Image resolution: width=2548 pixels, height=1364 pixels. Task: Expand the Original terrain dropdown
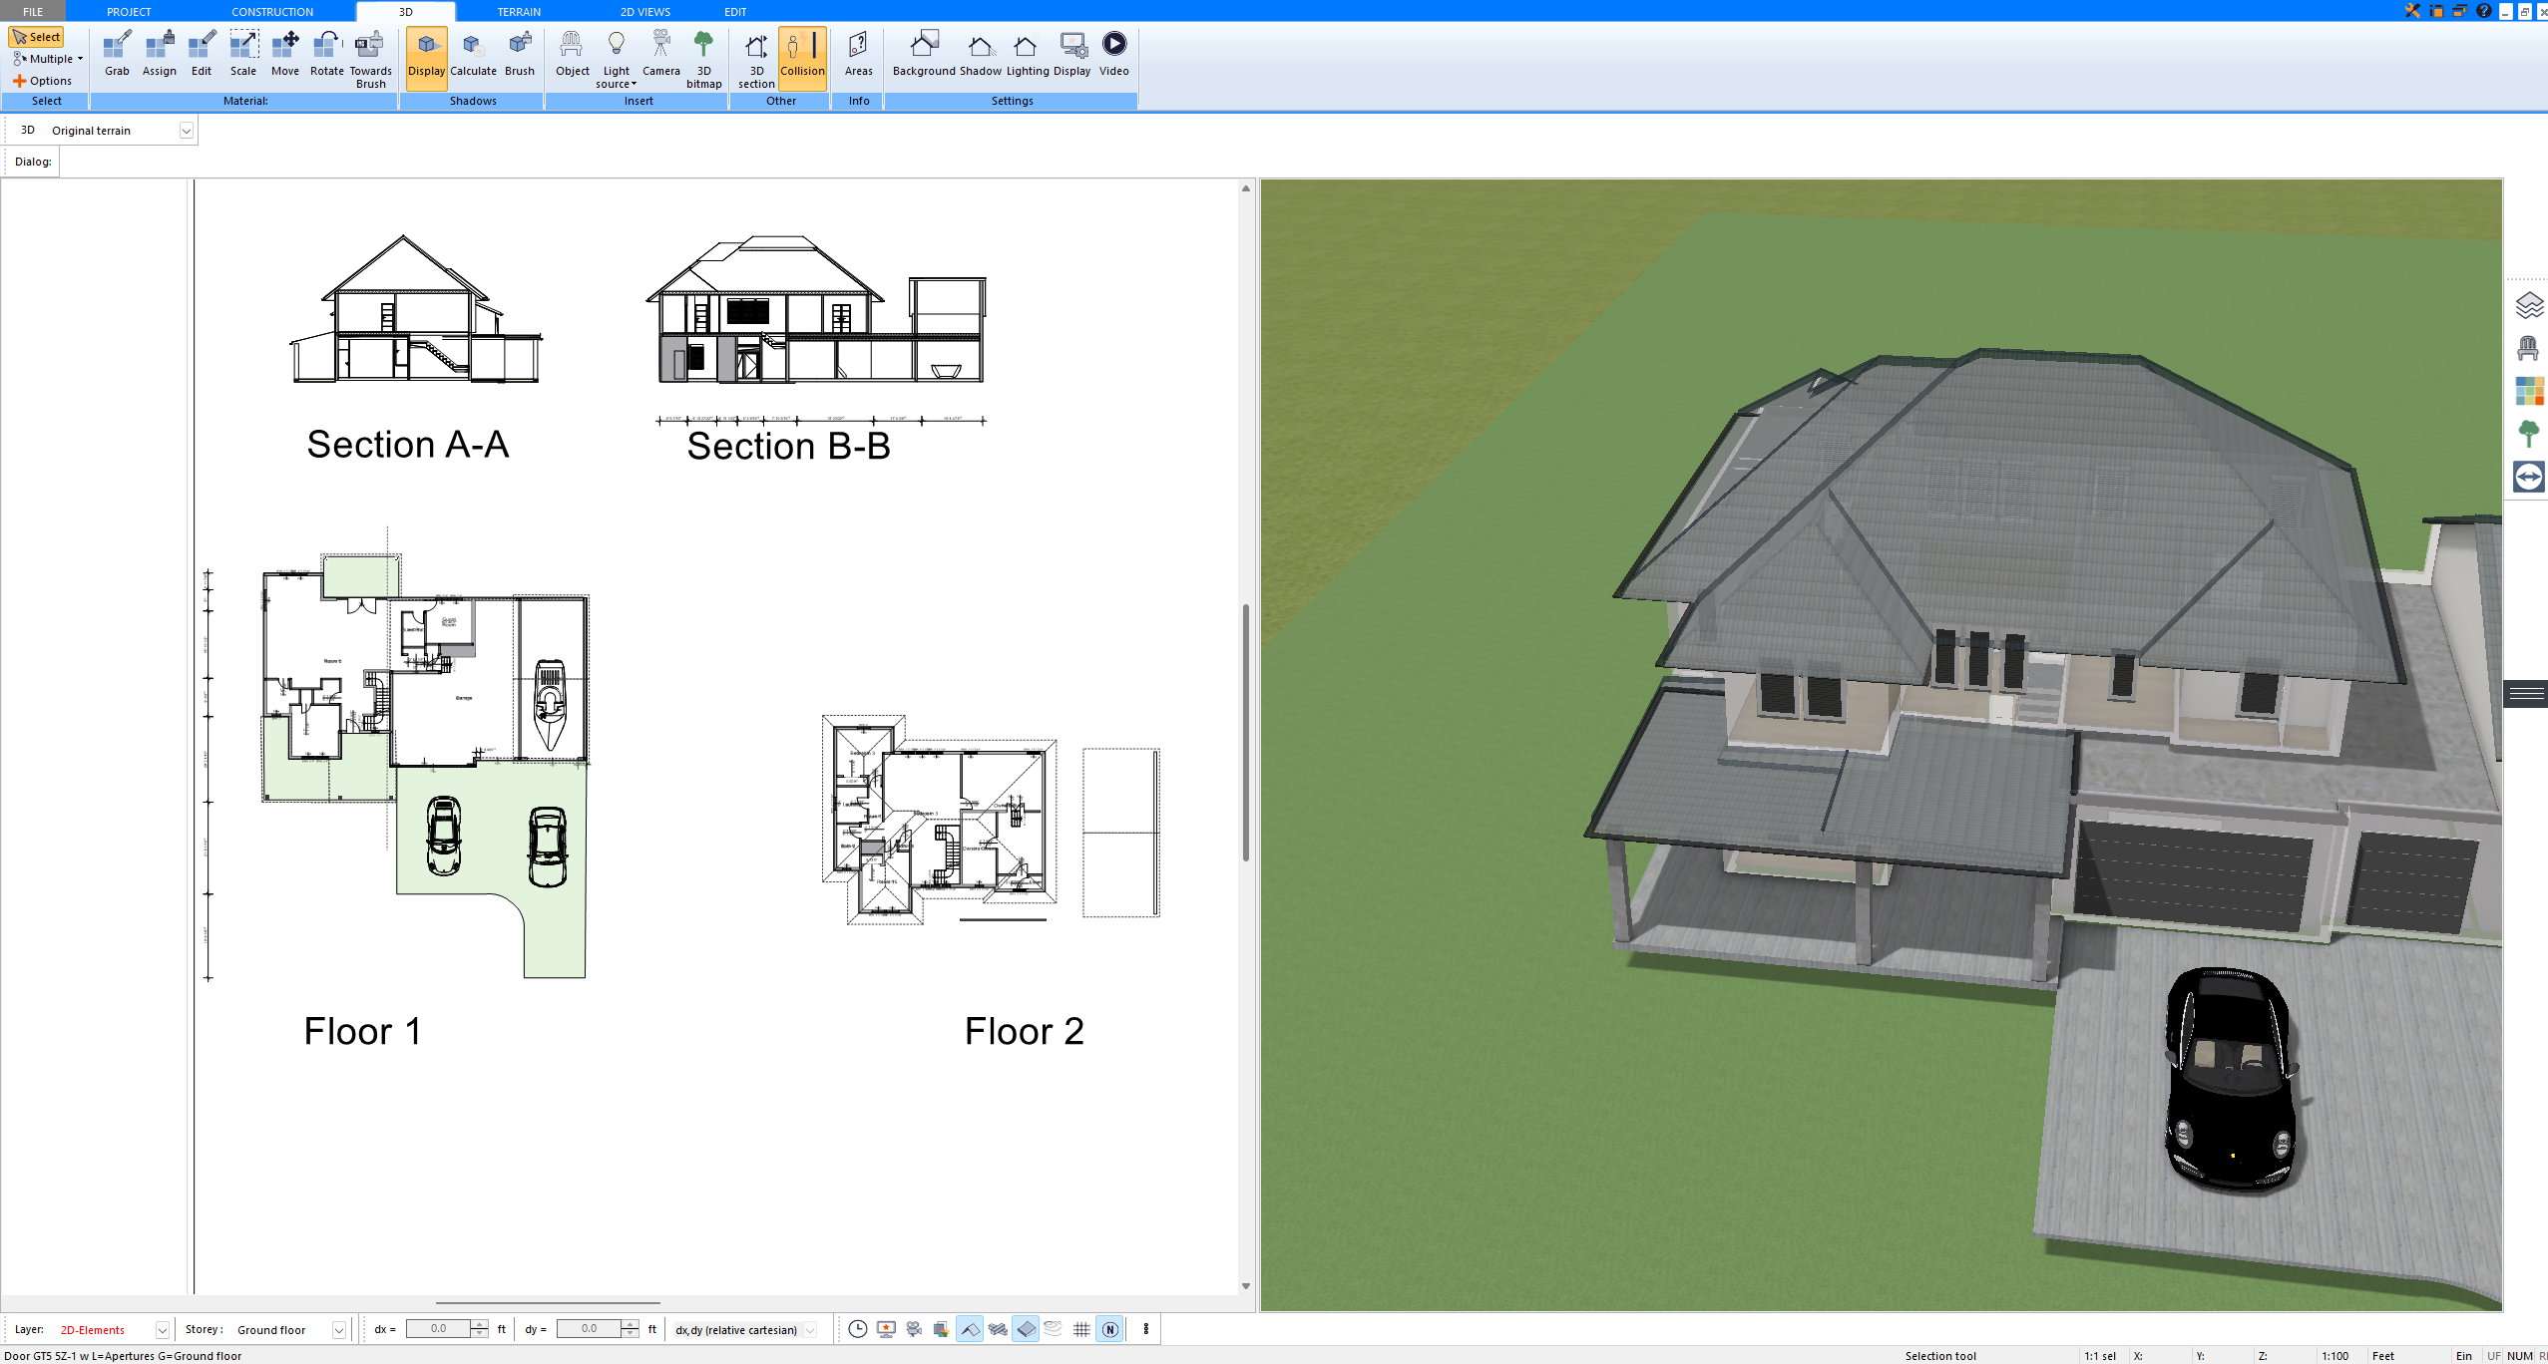[x=186, y=131]
